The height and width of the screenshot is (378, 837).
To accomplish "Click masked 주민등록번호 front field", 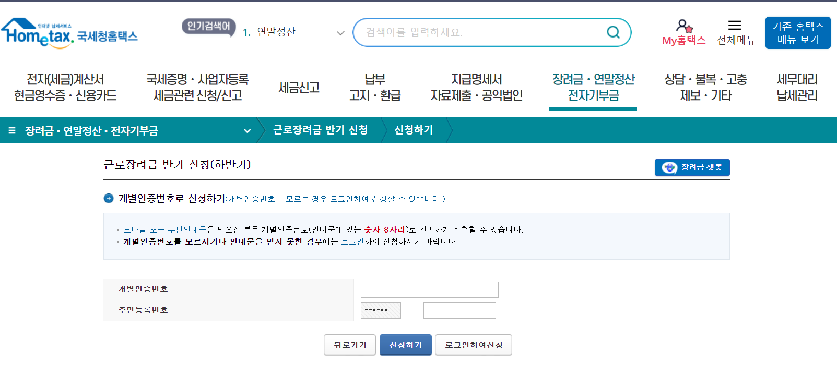I will tap(381, 310).
